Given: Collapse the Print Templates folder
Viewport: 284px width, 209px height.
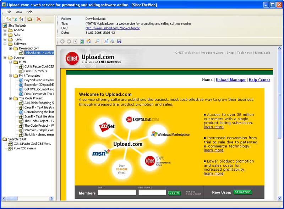Looking at the screenshot, I should (x=11, y=76).
